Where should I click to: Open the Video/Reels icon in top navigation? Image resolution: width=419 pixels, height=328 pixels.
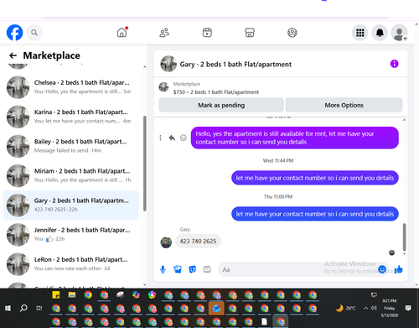pyautogui.click(x=207, y=33)
